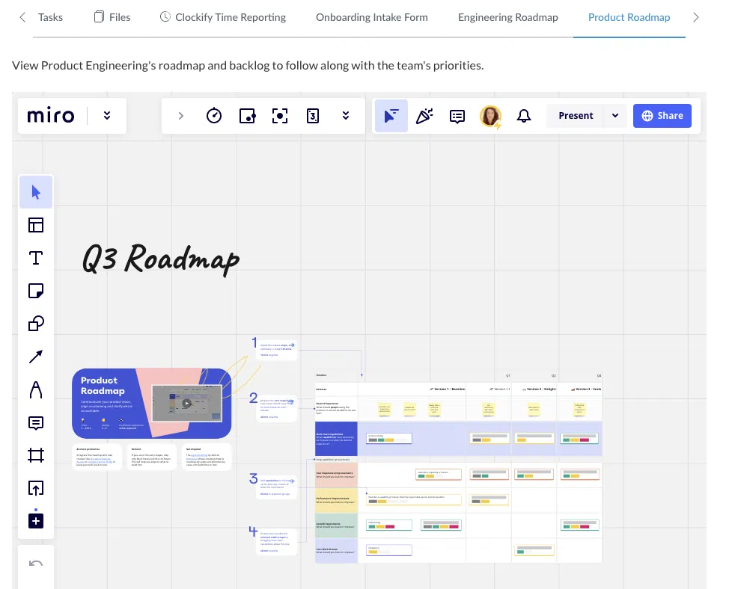The width and height of the screenshot is (738, 589).
Task: Open dropdown arrow next to Present
Action: (615, 116)
